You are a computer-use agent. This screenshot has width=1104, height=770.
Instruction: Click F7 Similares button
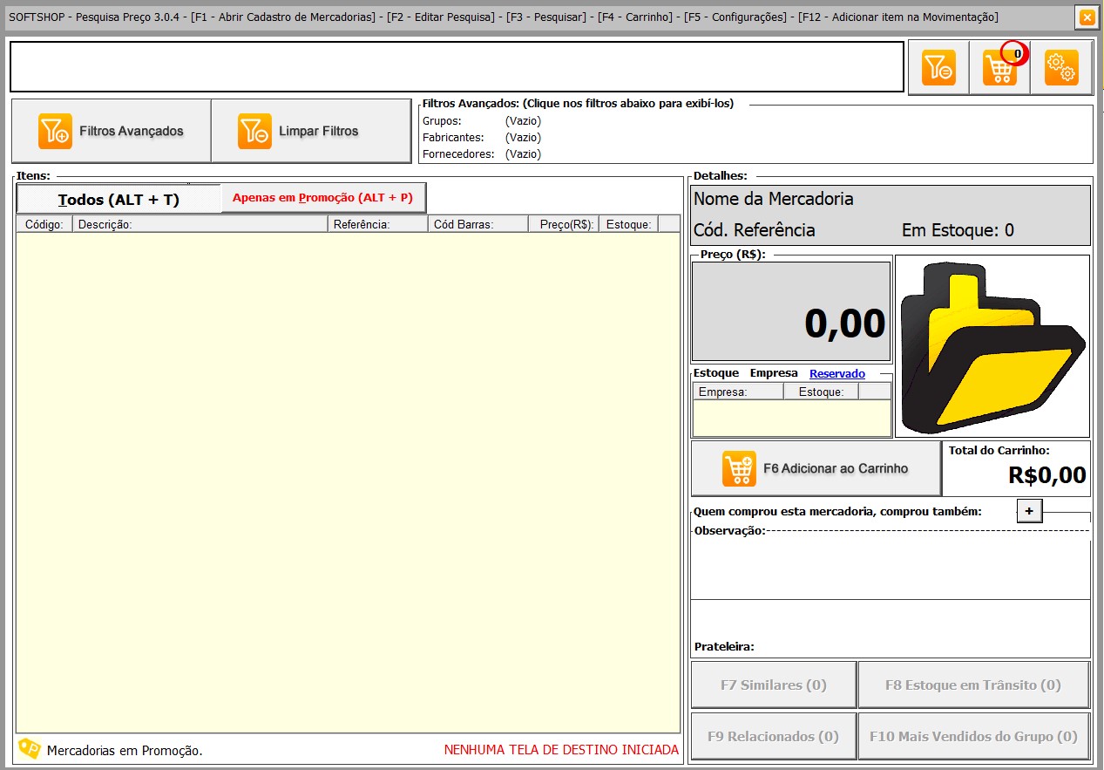(773, 685)
